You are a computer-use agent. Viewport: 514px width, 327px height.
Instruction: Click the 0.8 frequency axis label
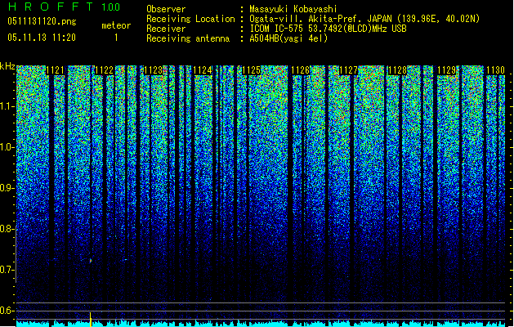7,229
